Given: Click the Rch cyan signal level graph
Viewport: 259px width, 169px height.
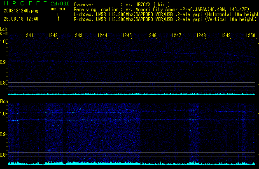Looking at the screenshot, I should [131, 163].
